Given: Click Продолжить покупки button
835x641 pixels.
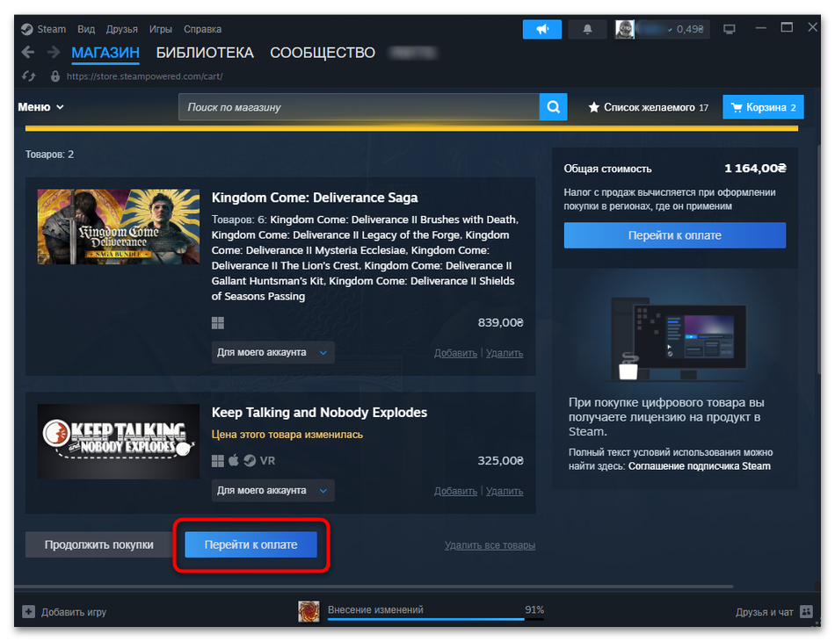Looking at the screenshot, I should tap(99, 544).
